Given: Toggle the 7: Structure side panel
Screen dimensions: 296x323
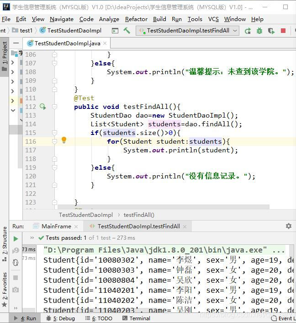Looking at the screenshot, I should click(5, 244).
